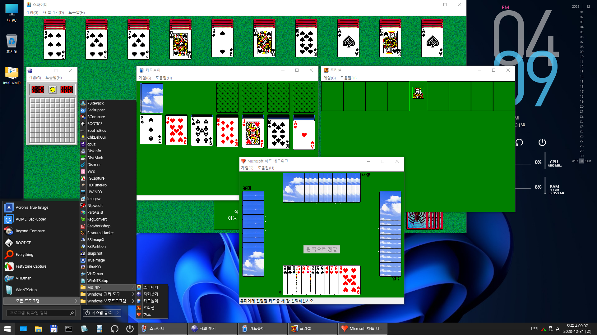Switch to 프리셀 taskbar button
Screen dimensions: 597x335
[x=313, y=329]
